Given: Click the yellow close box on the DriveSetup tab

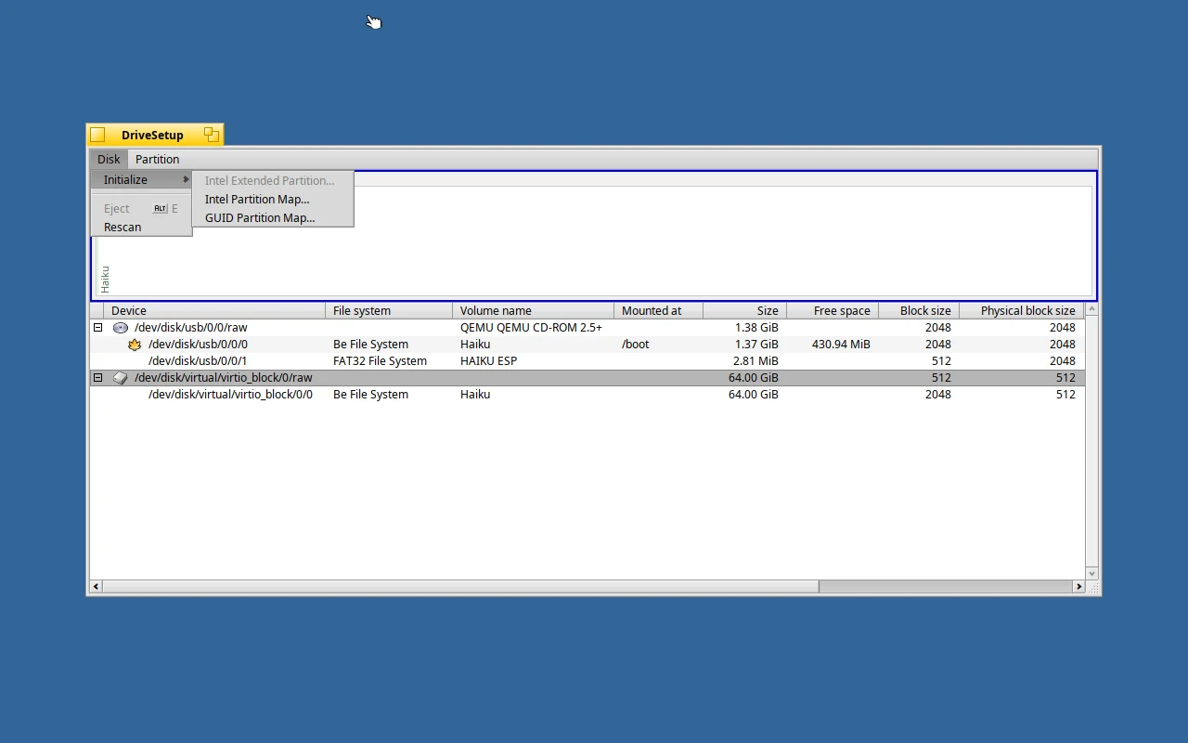Looking at the screenshot, I should [x=98, y=134].
